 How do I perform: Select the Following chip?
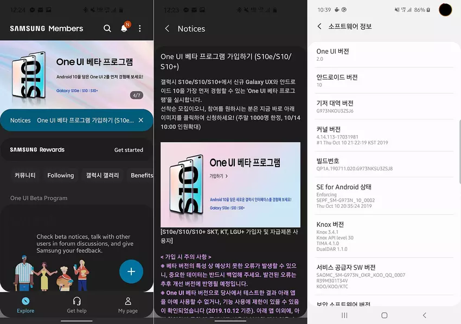click(60, 175)
